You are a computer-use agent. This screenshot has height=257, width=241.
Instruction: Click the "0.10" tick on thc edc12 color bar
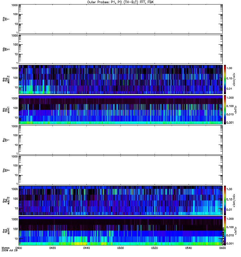click(229, 199)
